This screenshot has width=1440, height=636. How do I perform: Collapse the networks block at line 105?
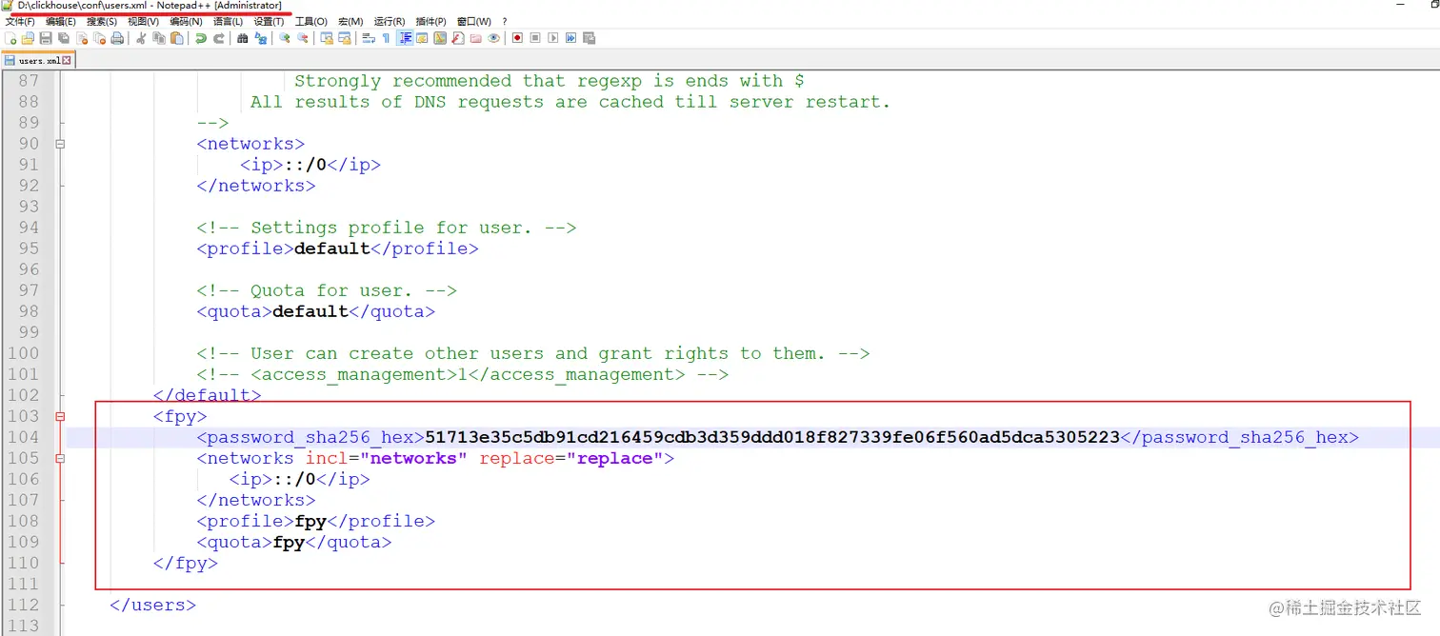[x=61, y=458]
